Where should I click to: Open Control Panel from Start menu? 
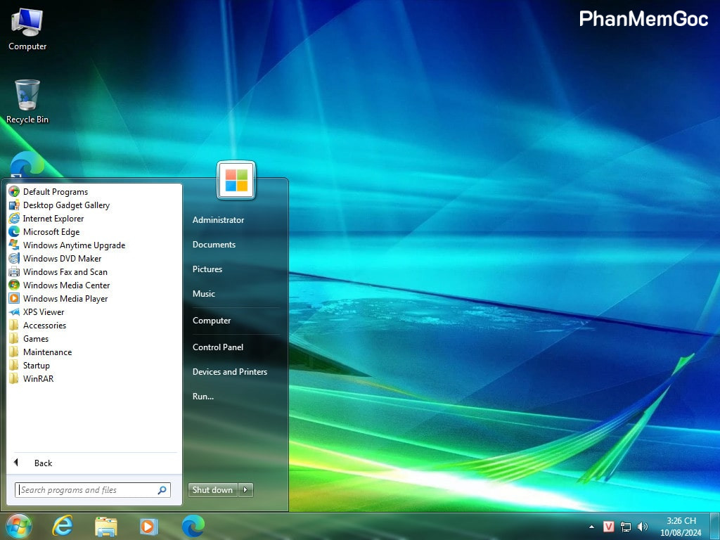[x=218, y=347]
